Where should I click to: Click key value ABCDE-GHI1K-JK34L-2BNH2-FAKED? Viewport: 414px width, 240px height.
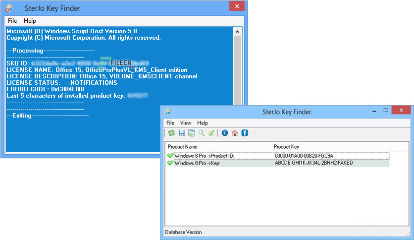coord(313,163)
